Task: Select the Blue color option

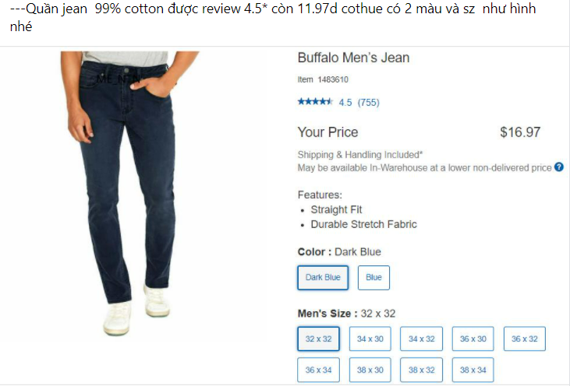Action: point(374,278)
